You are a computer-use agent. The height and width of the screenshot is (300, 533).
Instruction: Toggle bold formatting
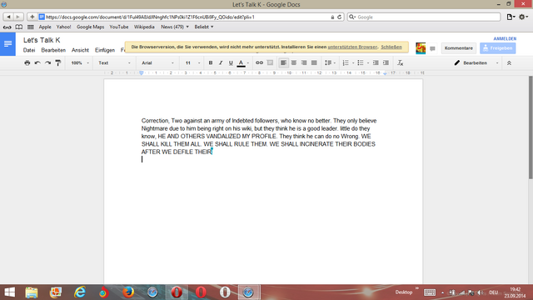[211, 63]
